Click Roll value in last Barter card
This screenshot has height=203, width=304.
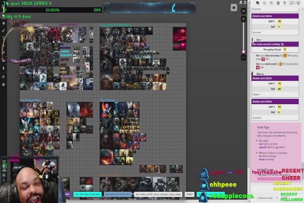[279, 112]
